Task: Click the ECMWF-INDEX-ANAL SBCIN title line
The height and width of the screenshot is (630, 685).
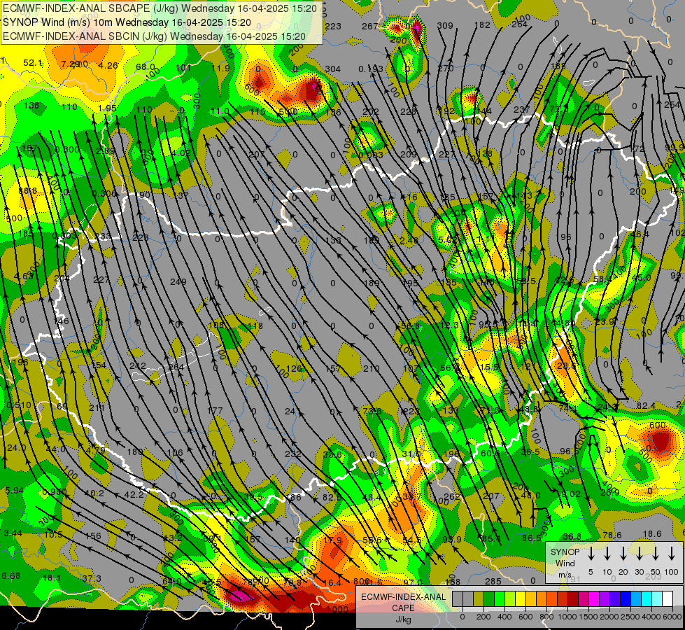Action: click(154, 36)
